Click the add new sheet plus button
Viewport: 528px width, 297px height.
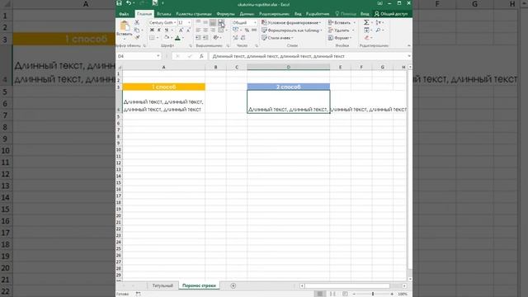(233, 285)
